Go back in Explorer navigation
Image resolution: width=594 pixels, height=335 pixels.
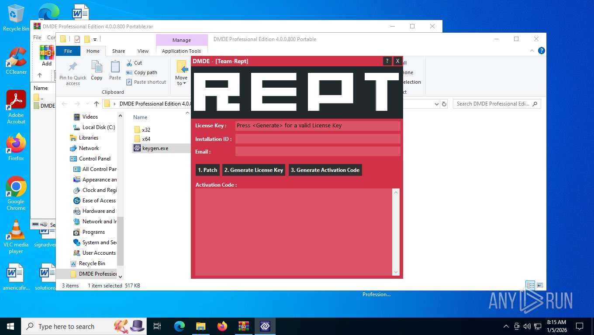point(65,104)
